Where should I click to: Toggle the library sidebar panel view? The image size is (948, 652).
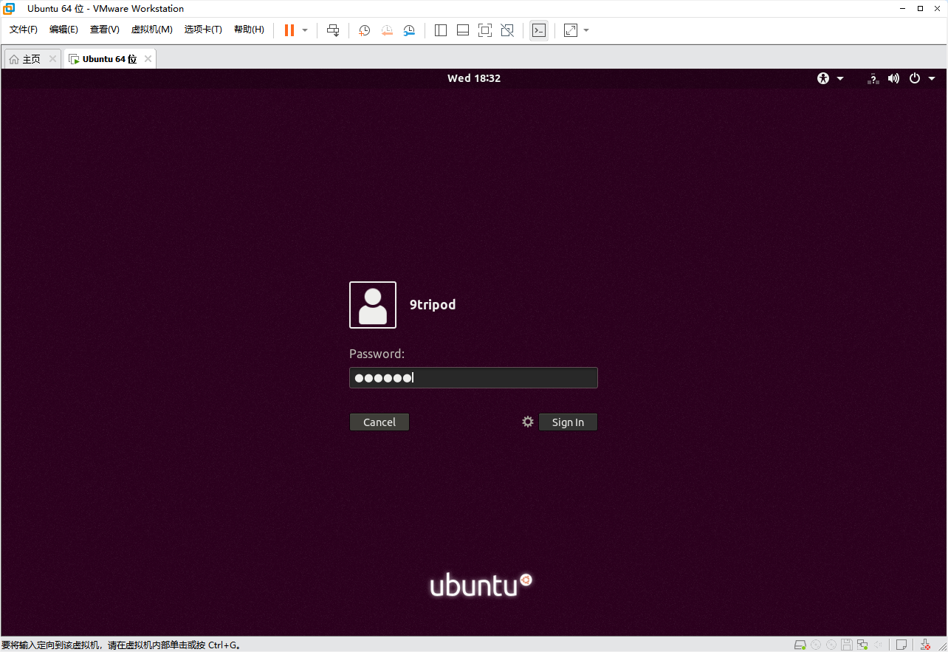click(x=441, y=30)
